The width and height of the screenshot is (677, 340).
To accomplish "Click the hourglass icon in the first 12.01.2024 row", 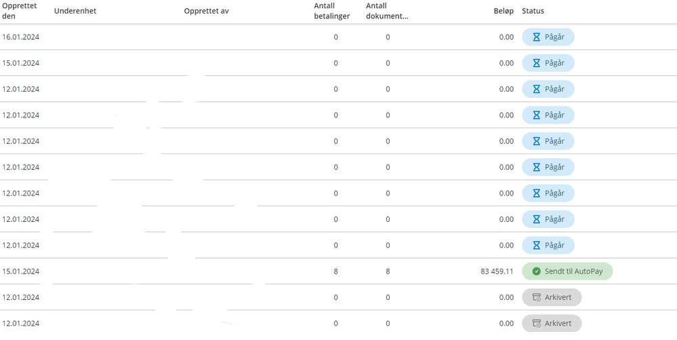I will [x=536, y=89].
